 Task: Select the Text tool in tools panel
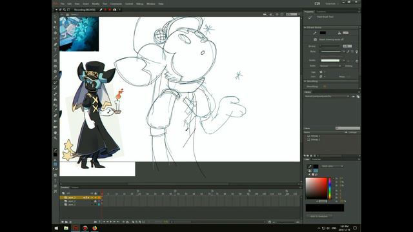coord(55,50)
